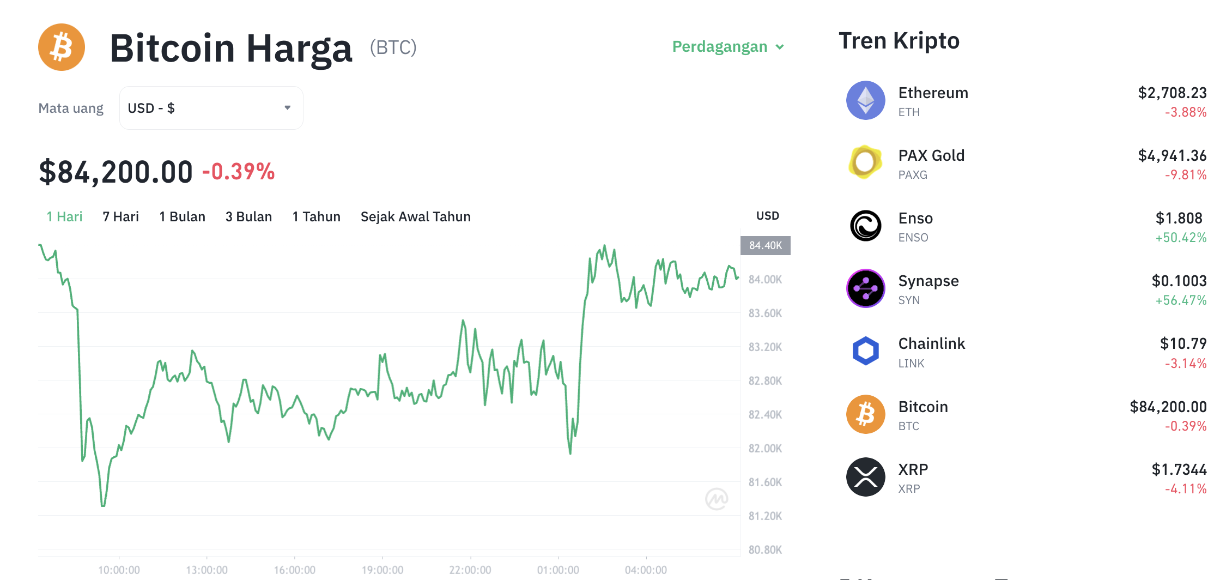Open the USD currency list arrow
The width and height of the screenshot is (1214, 580).
click(288, 107)
